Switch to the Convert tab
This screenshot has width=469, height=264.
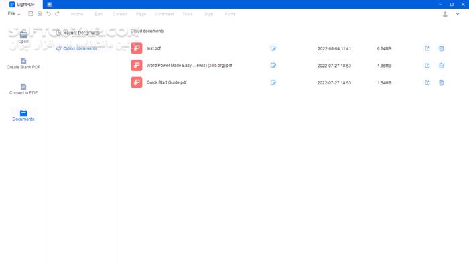120,14
